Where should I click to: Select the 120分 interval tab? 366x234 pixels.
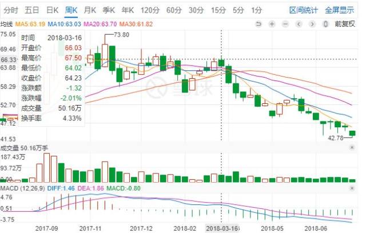click(150, 10)
